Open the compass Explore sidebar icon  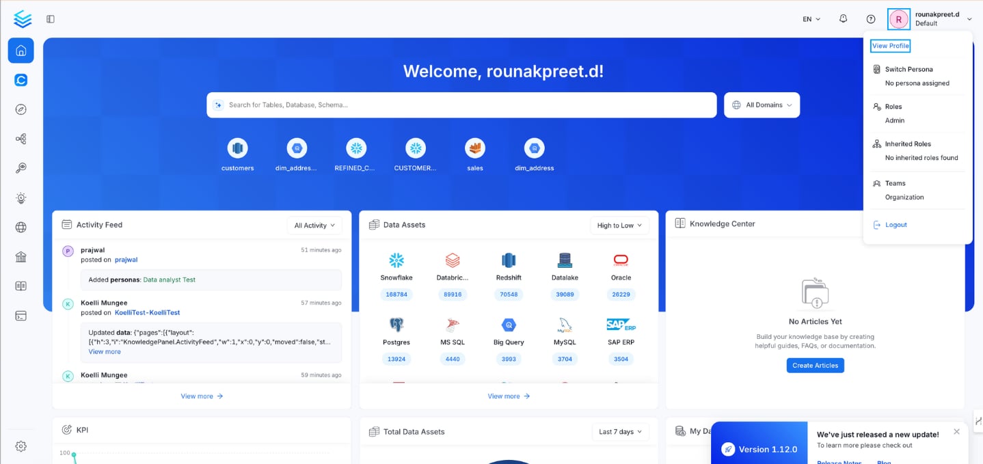click(21, 109)
